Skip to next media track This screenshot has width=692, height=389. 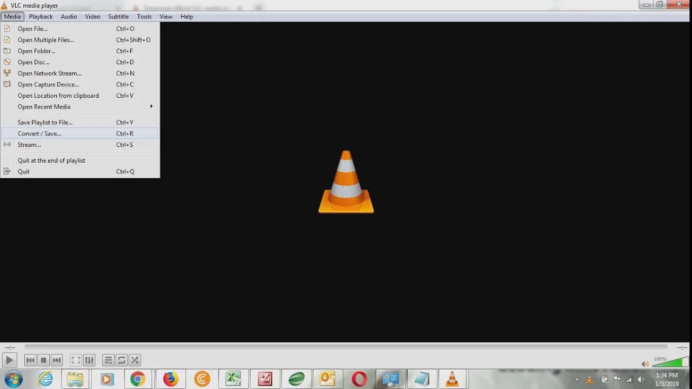(x=57, y=360)
